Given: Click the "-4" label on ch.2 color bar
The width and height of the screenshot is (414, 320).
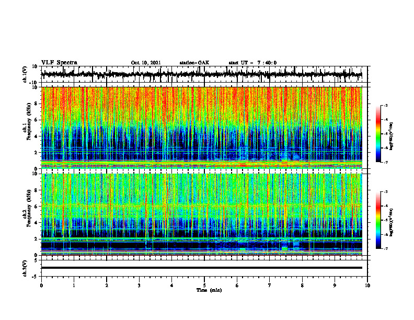Looking at the screenshot, I should [385, 206].
